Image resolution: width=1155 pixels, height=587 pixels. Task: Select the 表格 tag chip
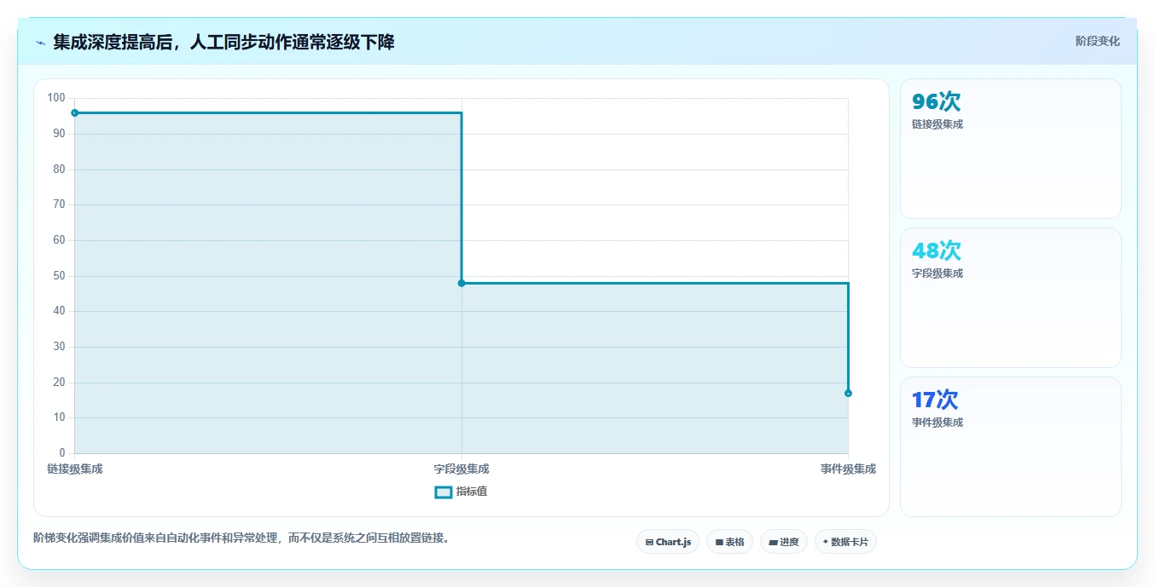[x=729, y=542]
